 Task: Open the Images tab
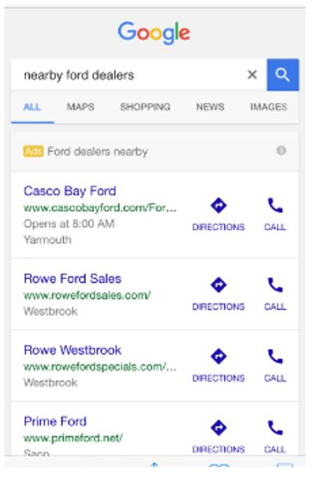[x=269, y=107]
